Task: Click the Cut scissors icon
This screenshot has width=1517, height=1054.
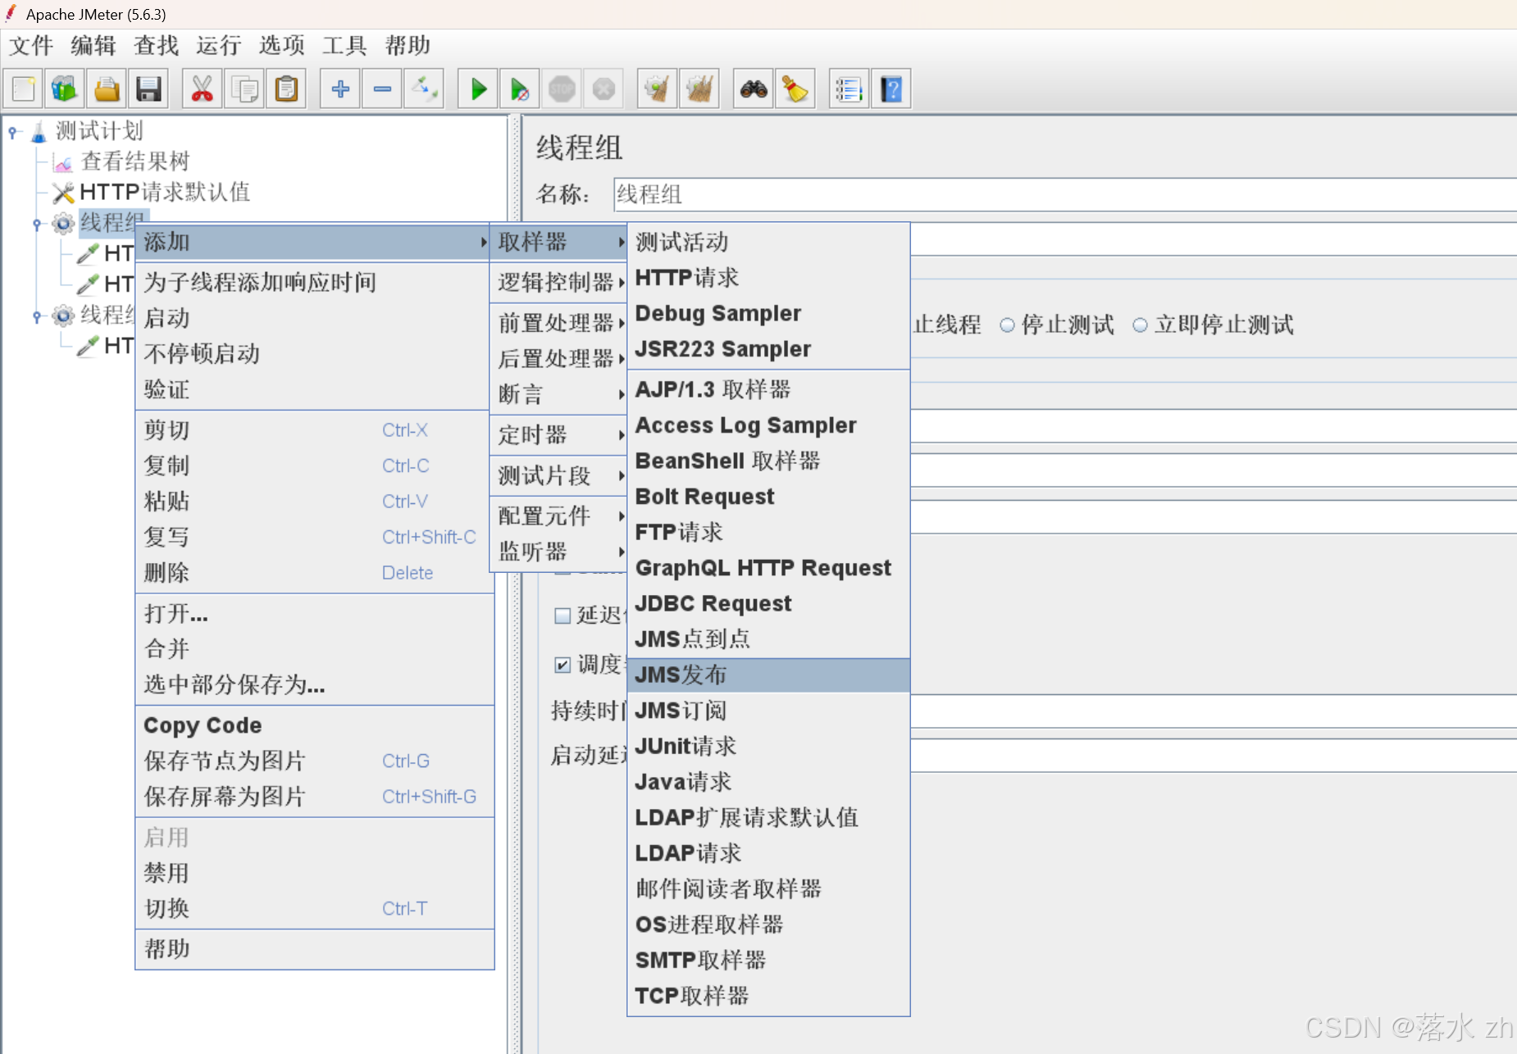Action: pos(202,89)
